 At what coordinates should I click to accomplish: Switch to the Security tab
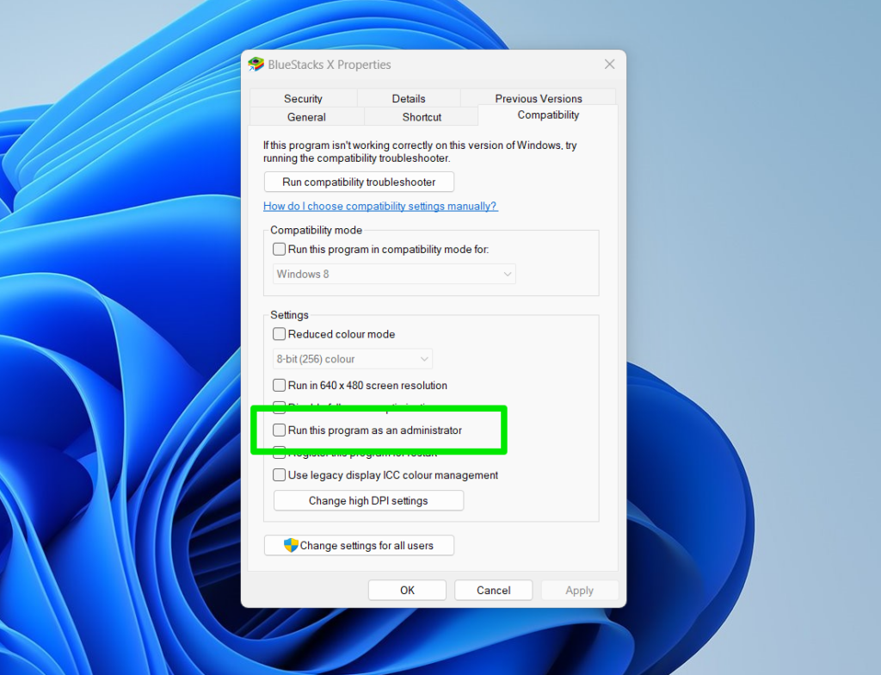click(304, 97)
